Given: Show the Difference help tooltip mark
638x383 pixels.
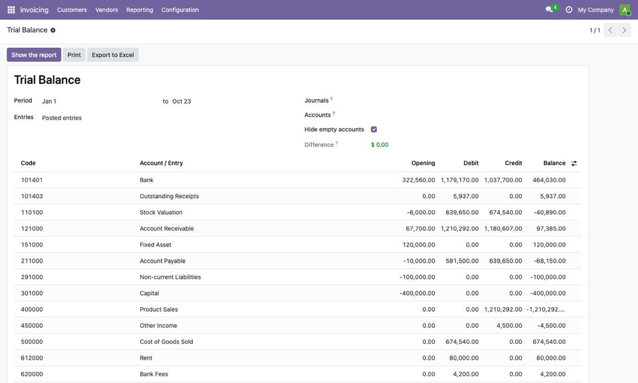Looking at the screenshot, I should point(336,143).
